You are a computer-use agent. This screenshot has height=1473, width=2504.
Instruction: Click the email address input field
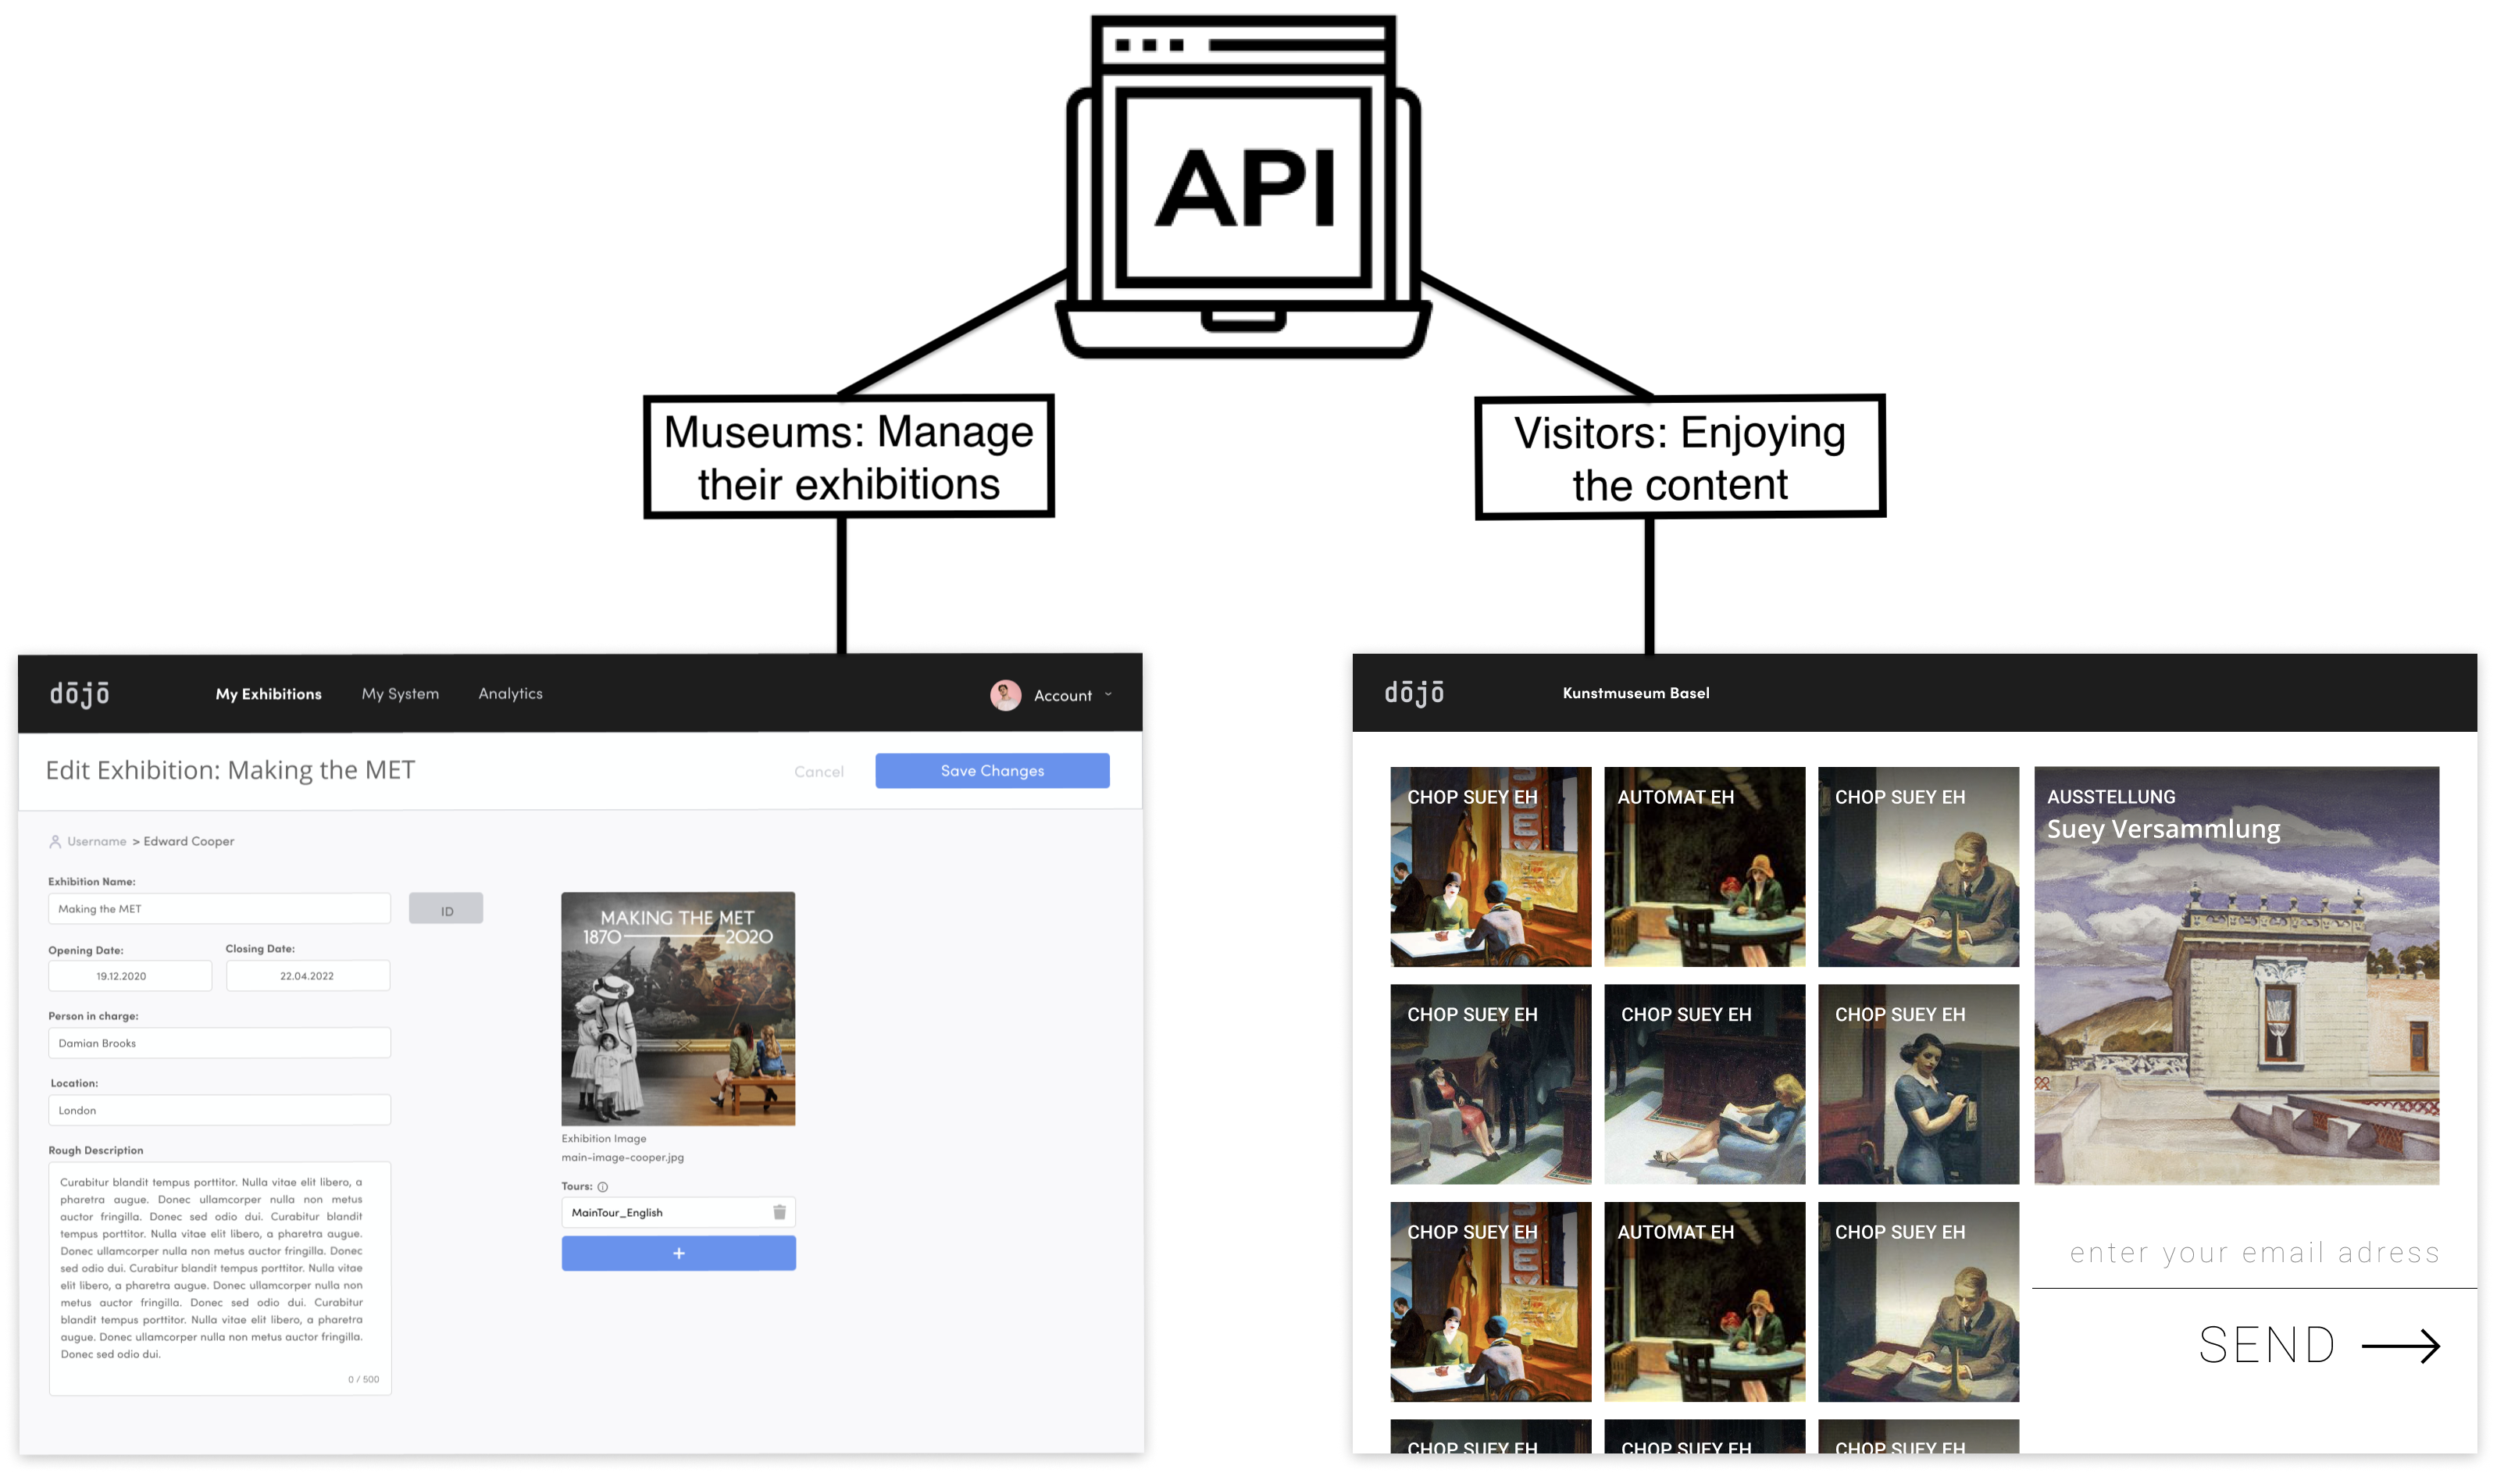(2253, 1252)
